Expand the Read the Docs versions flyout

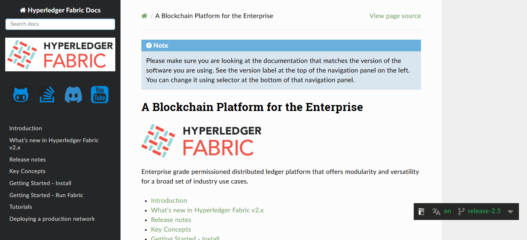coord(511,211)
